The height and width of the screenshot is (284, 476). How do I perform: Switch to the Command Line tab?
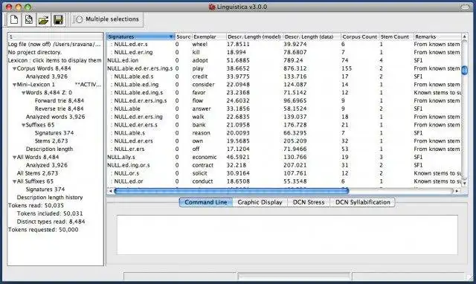(x=206, y=202)
